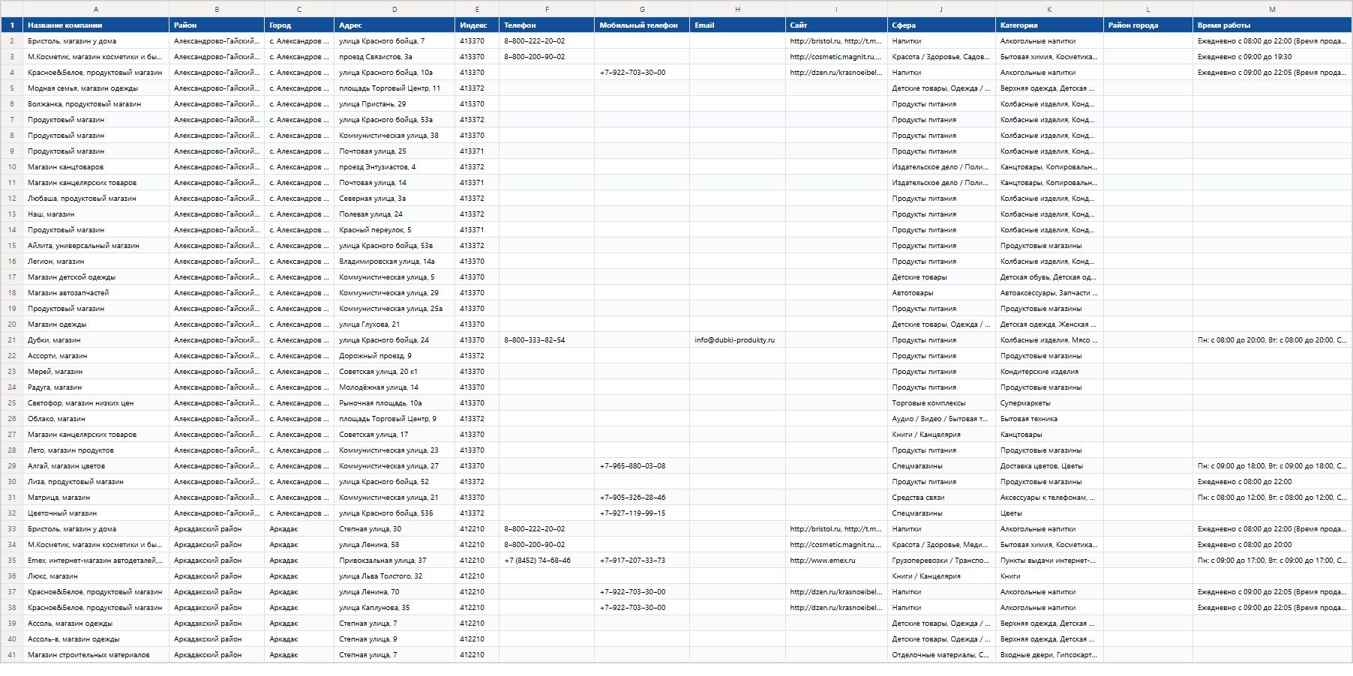Select address 'Рыночная площадь, 10а'
The height and width of the screenshot is (676, 1353).
pyautogui.click(x=394, y=403)
